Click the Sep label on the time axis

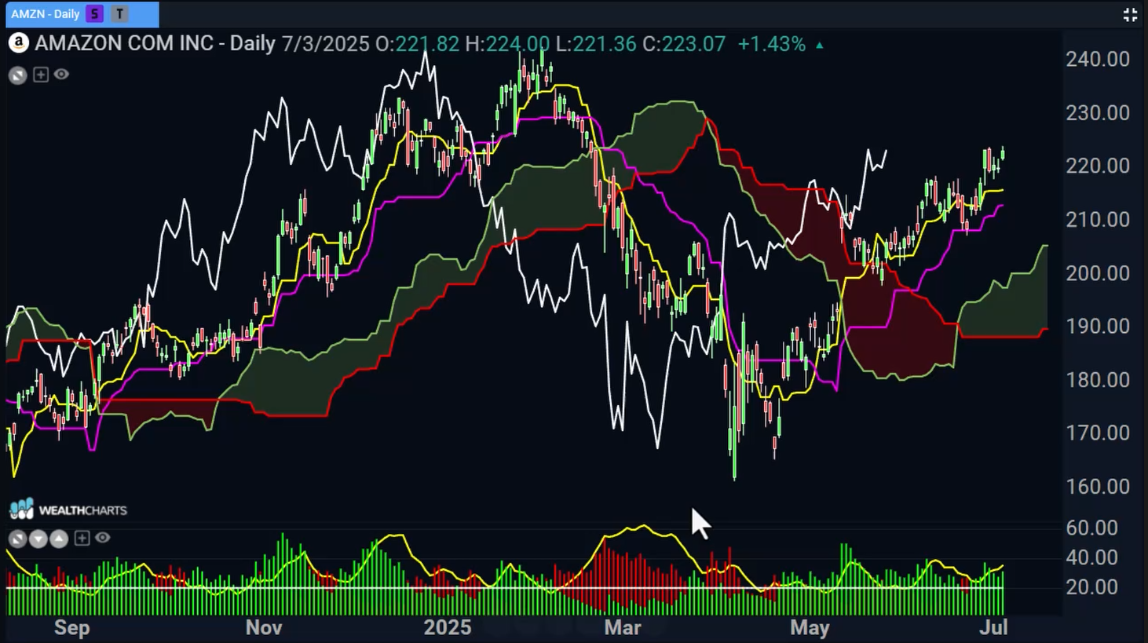[72, 628]
